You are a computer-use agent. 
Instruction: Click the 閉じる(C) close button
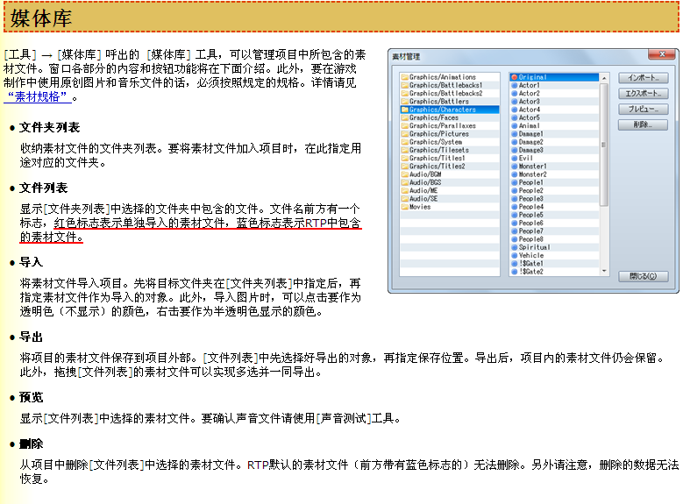click(643, 276)
